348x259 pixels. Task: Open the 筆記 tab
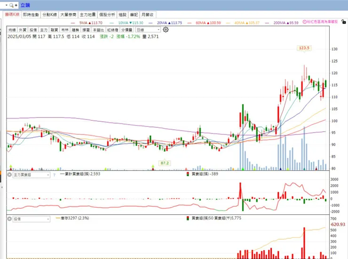(x=134, y=15)
